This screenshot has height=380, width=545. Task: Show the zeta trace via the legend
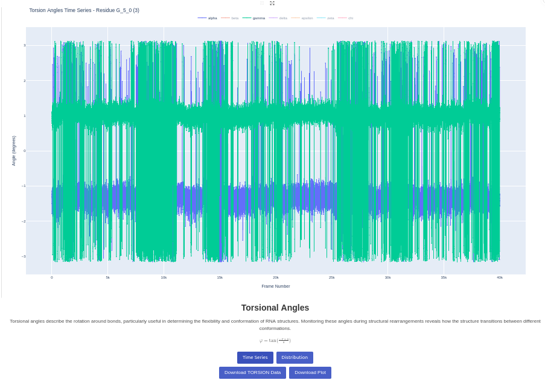click(x=330, y=18)
